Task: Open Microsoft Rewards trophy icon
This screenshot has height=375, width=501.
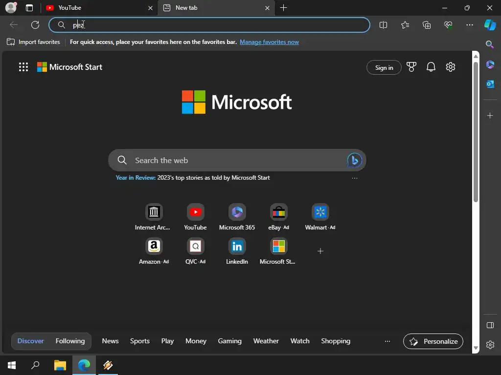Action: pos(411,67)
